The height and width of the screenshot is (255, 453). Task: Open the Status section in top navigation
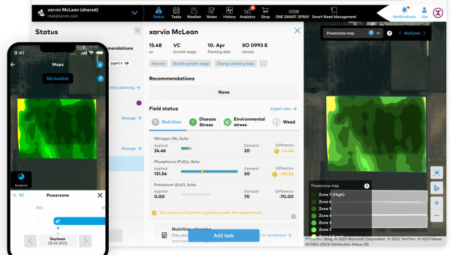(x=158, y=13)
